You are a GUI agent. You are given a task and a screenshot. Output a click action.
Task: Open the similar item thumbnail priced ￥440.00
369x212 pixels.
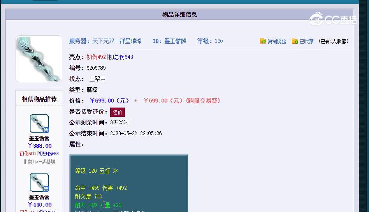[x=39, y=182]
